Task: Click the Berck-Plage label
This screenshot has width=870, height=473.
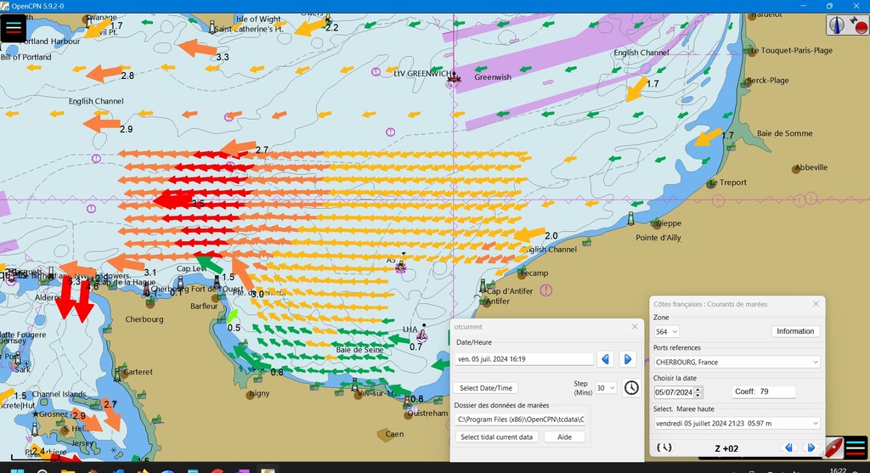Action: 768,81
